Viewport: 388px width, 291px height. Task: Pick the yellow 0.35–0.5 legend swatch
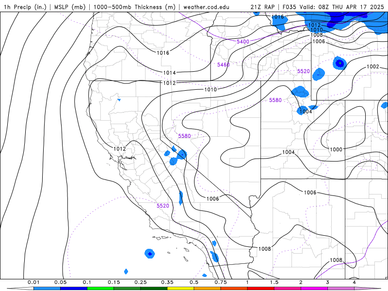pos(180,289)
